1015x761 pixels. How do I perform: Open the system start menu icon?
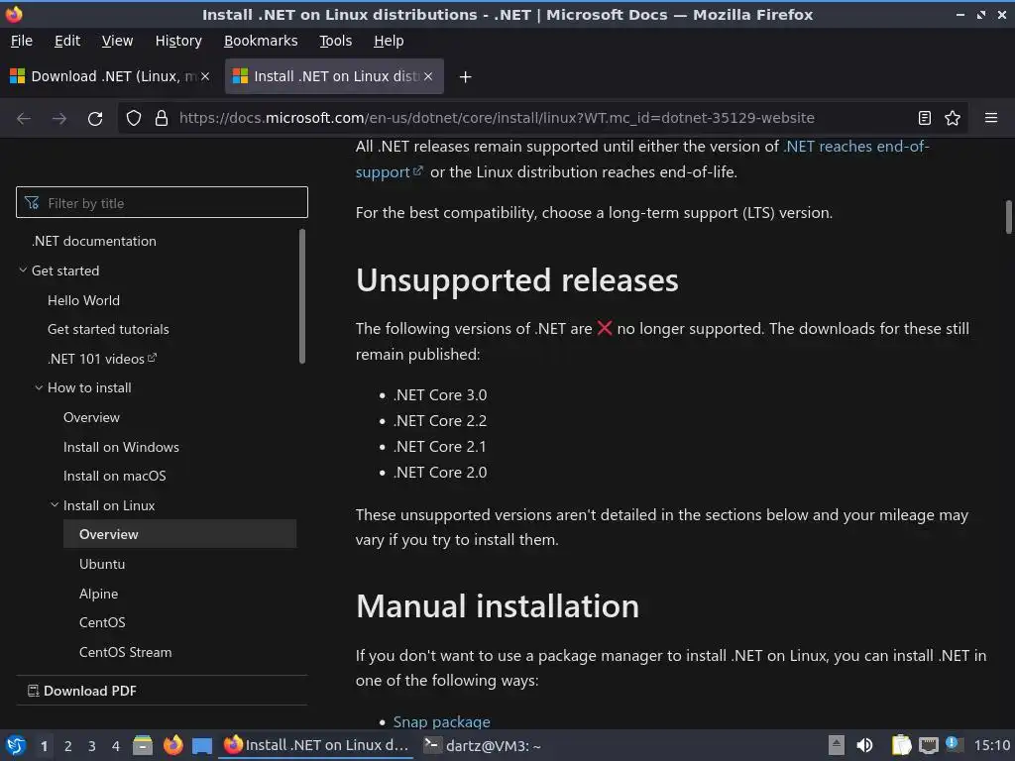[15, 745]
